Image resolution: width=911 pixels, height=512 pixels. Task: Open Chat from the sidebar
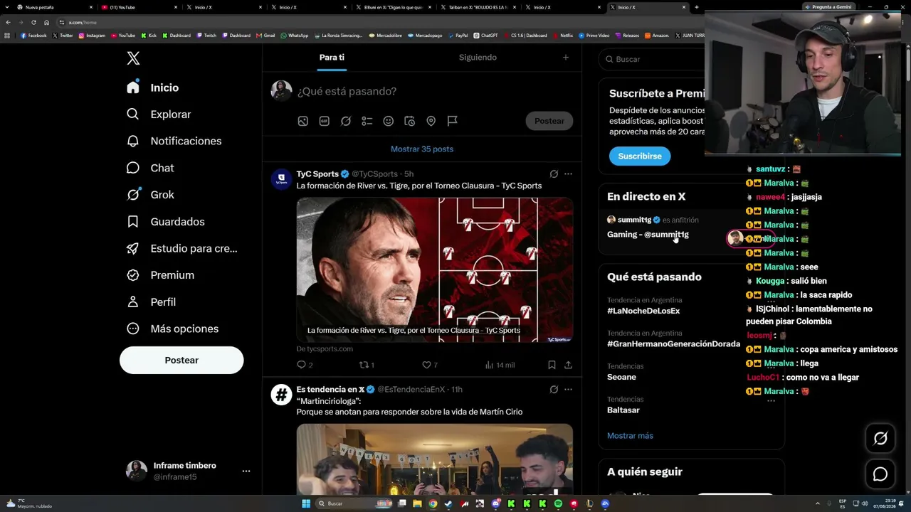(x=150, y=168)
